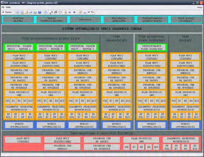The width and height of the screenshot is (204, 157).
Task: Open the Zasobnik view
Action: pyautogui.click(x=85, y=19)
